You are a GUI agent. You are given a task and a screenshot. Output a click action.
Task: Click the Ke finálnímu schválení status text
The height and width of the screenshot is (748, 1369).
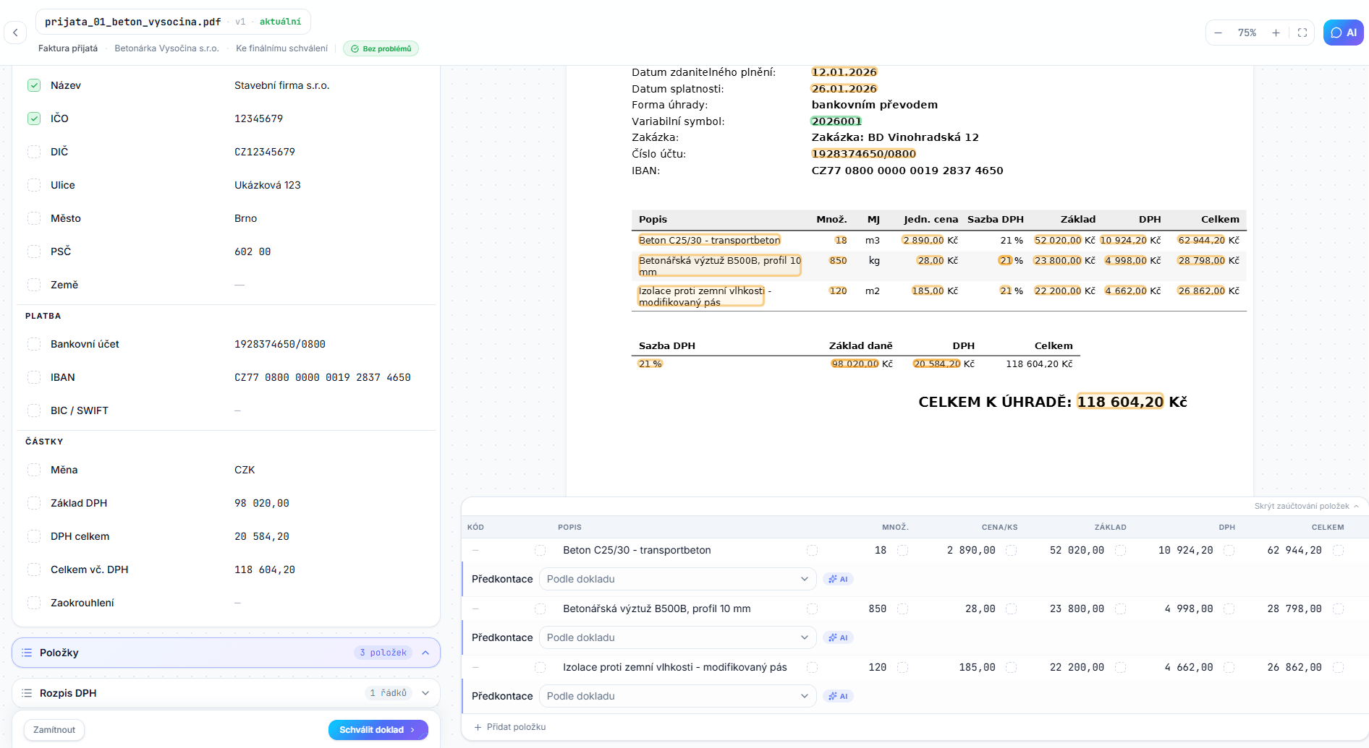tap(281, 48)
